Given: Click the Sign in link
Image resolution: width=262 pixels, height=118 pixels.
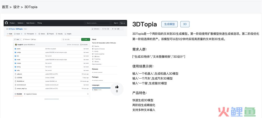Looking at the screenshot, I should 116,23.
